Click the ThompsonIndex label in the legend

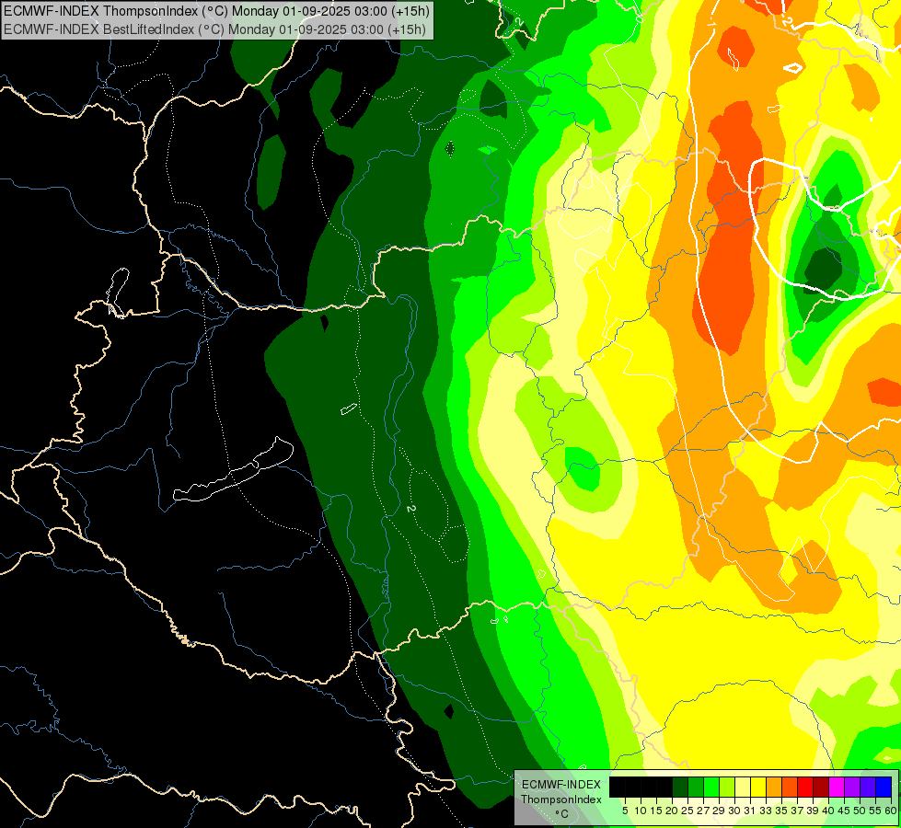pos(561,799)
